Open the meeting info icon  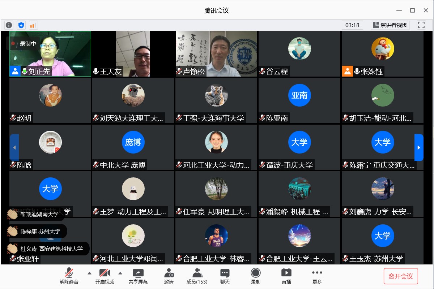(x=9, y=25)
